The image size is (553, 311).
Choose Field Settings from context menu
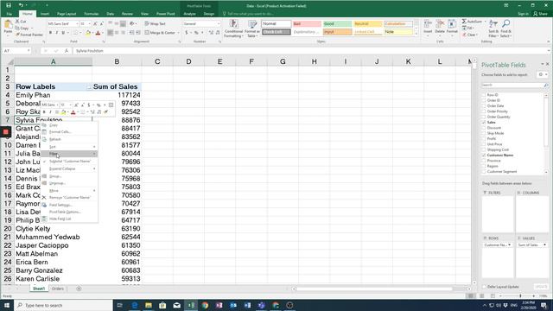[x=69, y=205]
